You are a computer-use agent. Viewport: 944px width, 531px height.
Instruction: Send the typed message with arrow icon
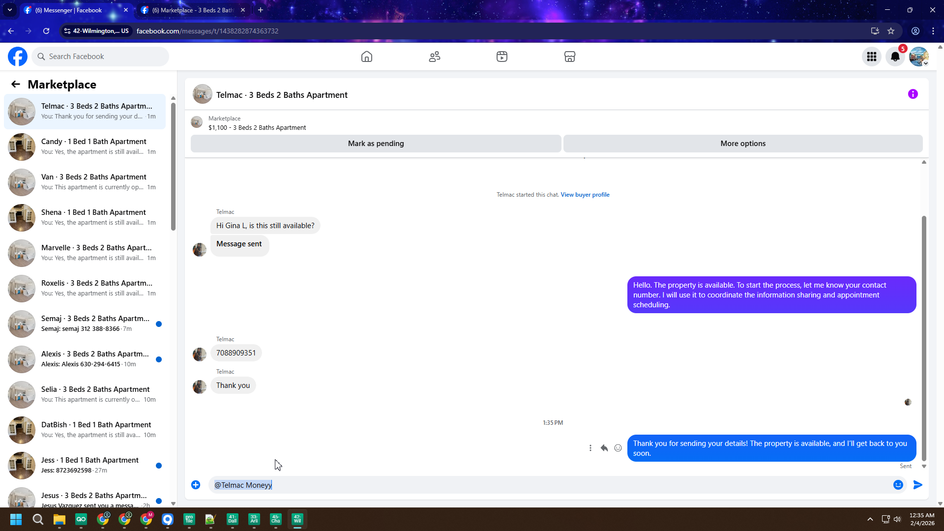[x=917, y=485]
